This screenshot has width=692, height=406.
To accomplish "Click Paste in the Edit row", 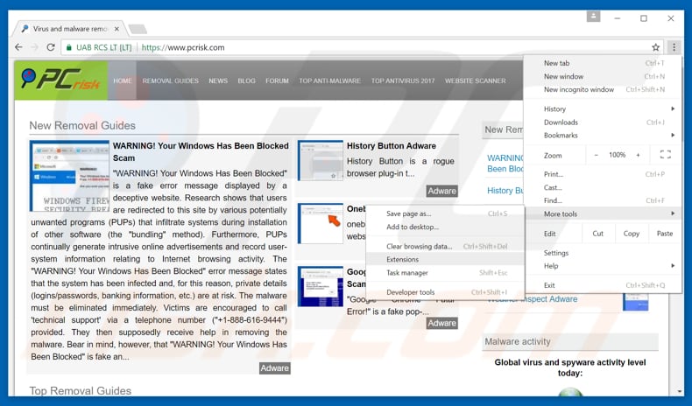I will tap(665, 234).
